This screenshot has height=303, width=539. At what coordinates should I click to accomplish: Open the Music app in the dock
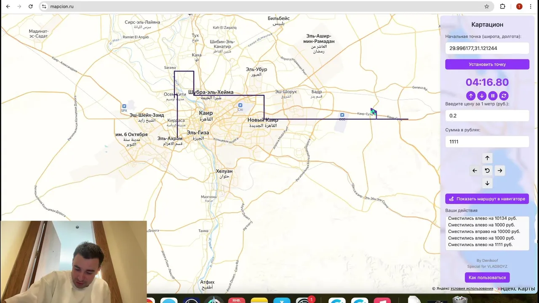(x=383, y=300)
